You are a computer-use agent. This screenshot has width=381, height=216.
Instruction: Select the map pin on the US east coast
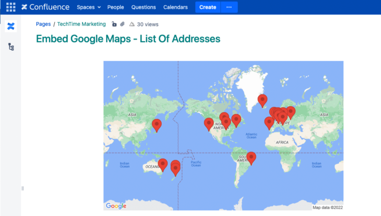point(236,121)
